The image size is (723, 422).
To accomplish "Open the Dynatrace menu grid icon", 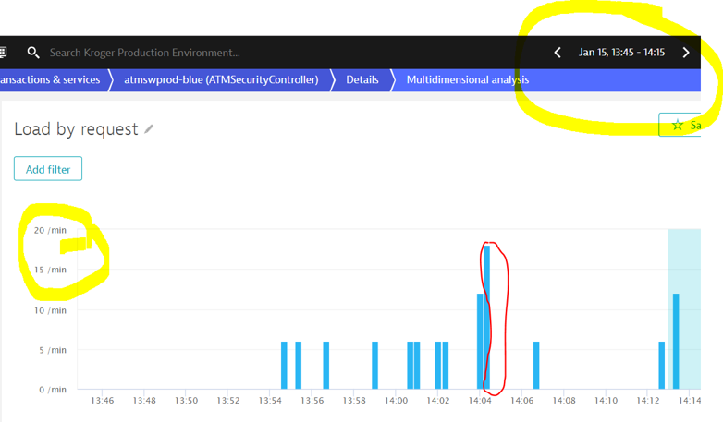I will pyautogui.click(x=3, y=52).
